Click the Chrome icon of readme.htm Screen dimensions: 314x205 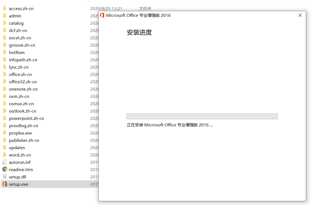pyautogui.click(x=5, y=169)
